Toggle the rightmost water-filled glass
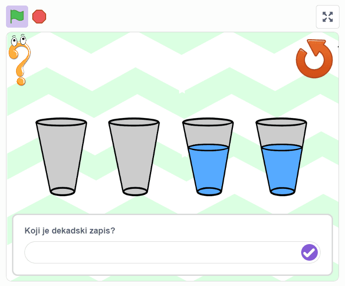Viewport: 345px width, 286px height. click(281, 157)
